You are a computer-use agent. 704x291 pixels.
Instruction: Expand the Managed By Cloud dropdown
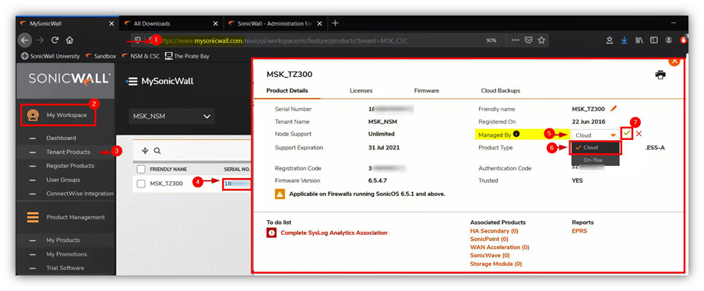[594, 135]
